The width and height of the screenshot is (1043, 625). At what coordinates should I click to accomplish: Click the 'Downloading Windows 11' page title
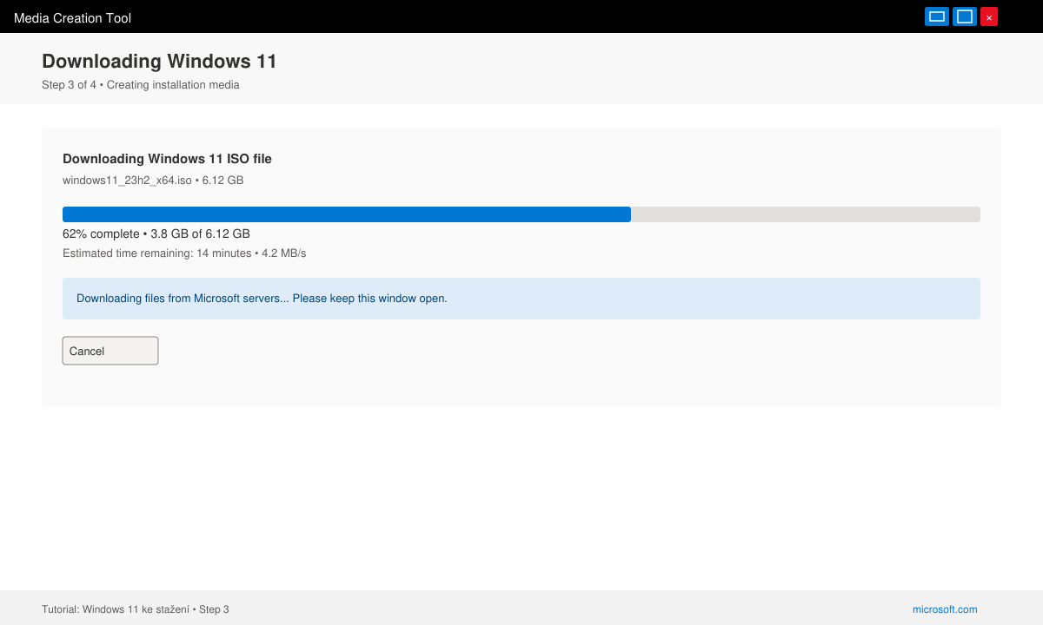159,61
